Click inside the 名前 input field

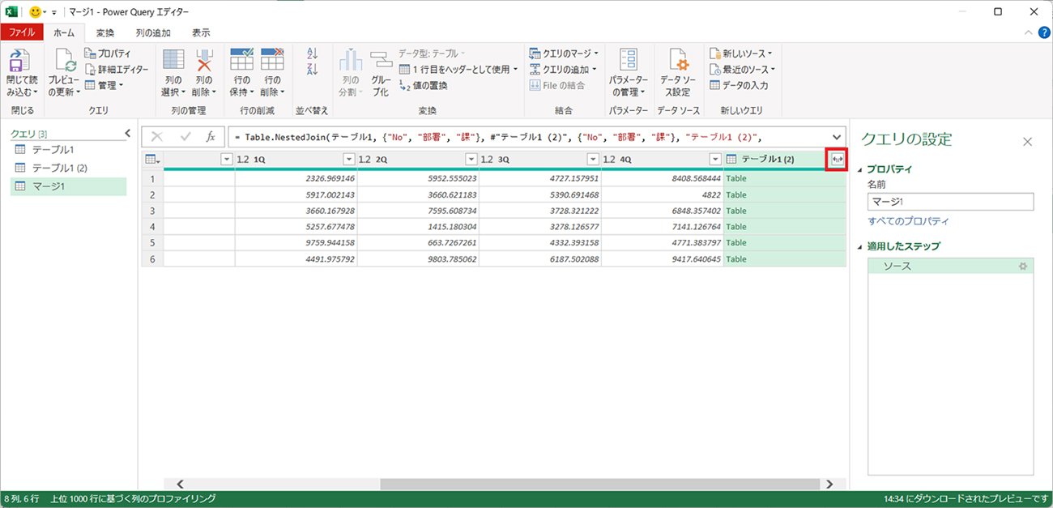click(x=950, y=202)
